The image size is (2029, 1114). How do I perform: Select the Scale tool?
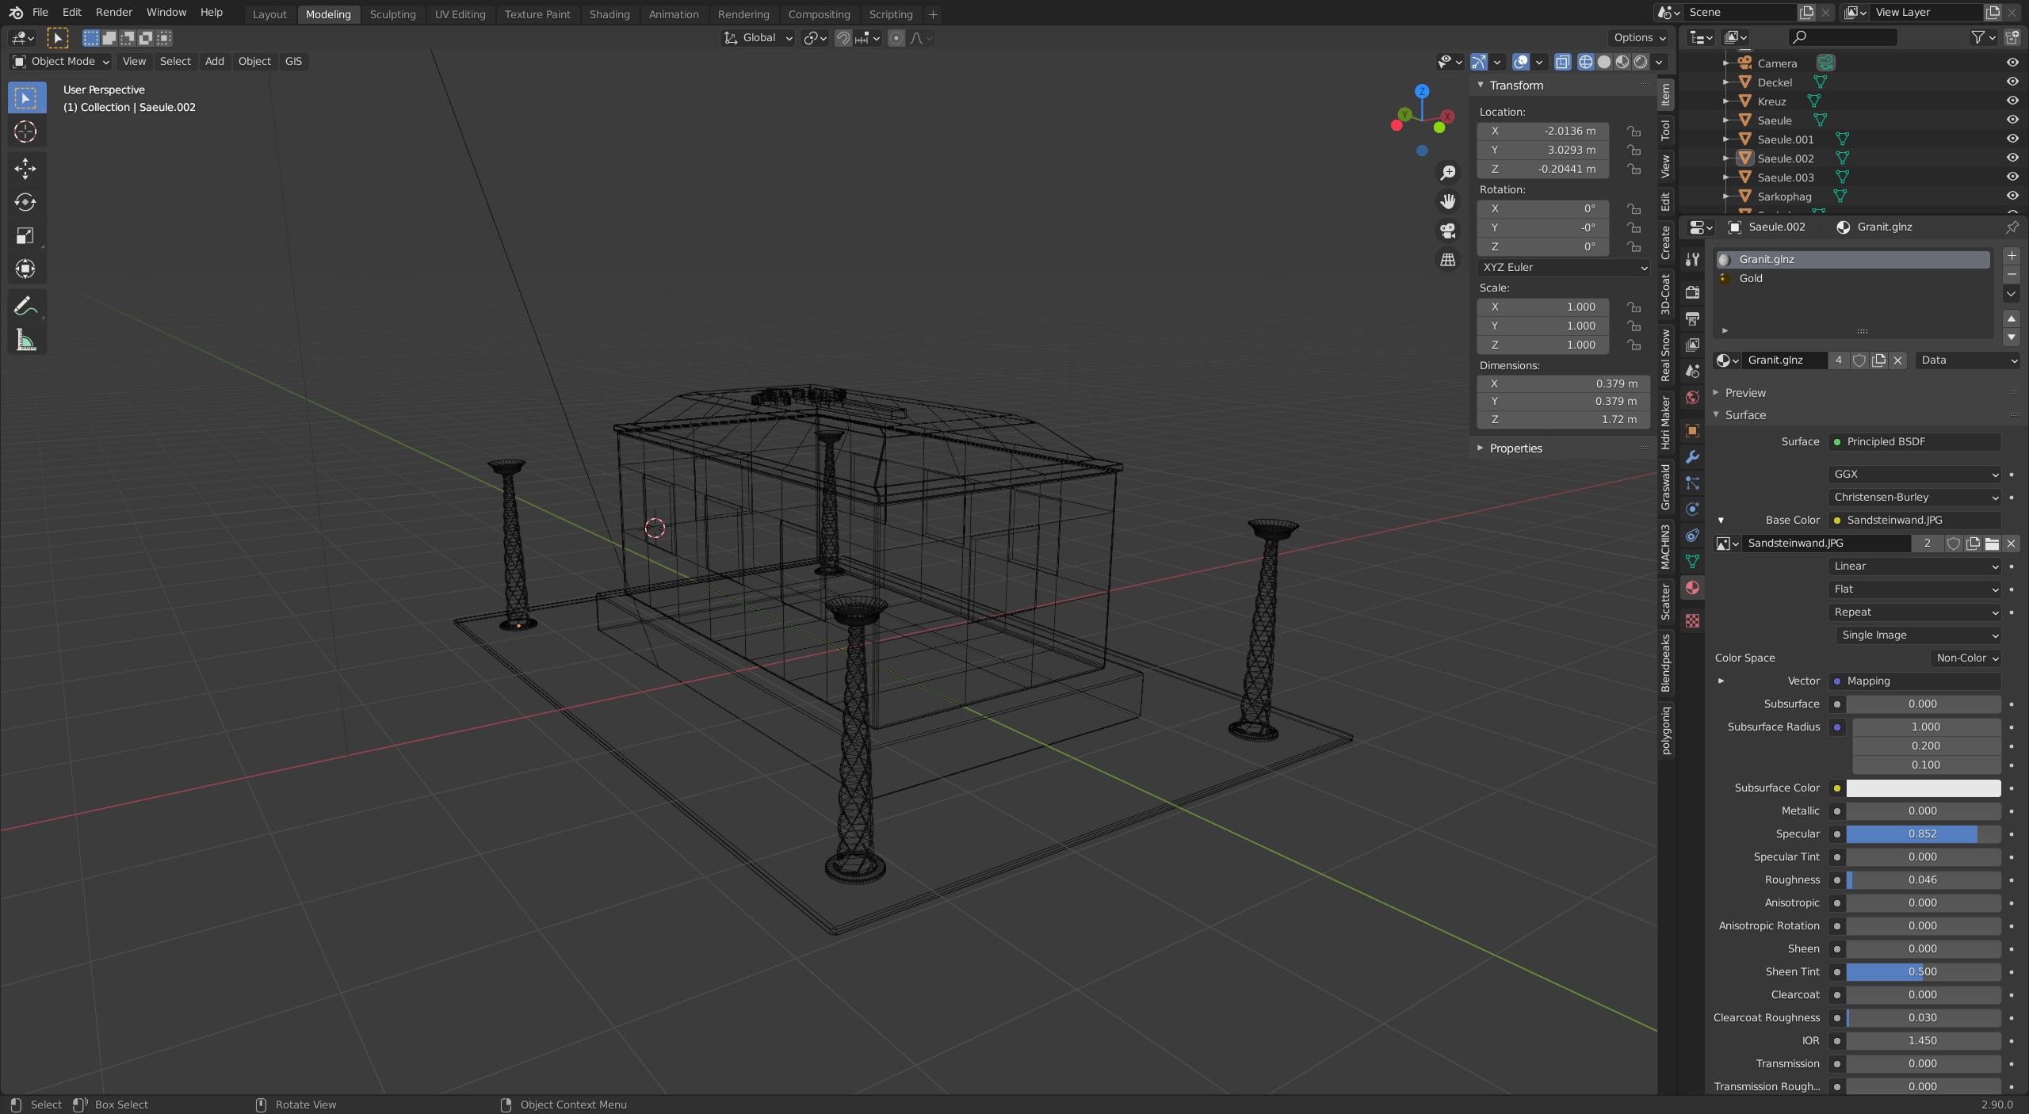click(25, 235)
